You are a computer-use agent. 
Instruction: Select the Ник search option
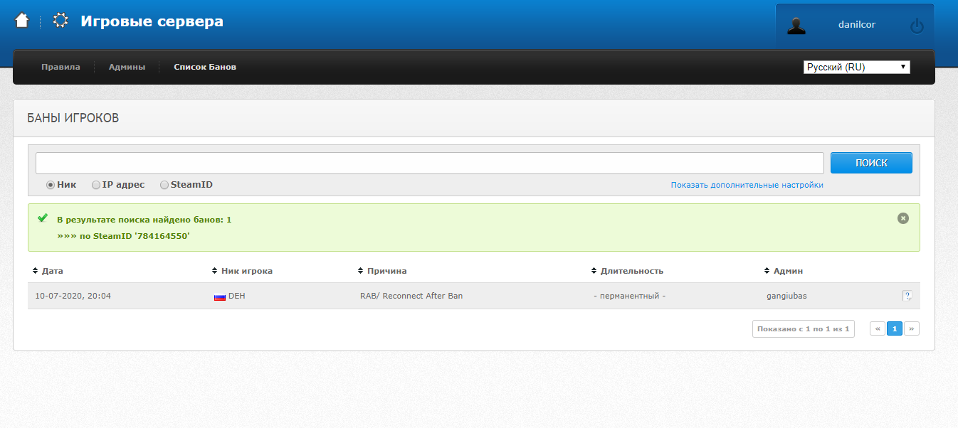coord(51,185)
